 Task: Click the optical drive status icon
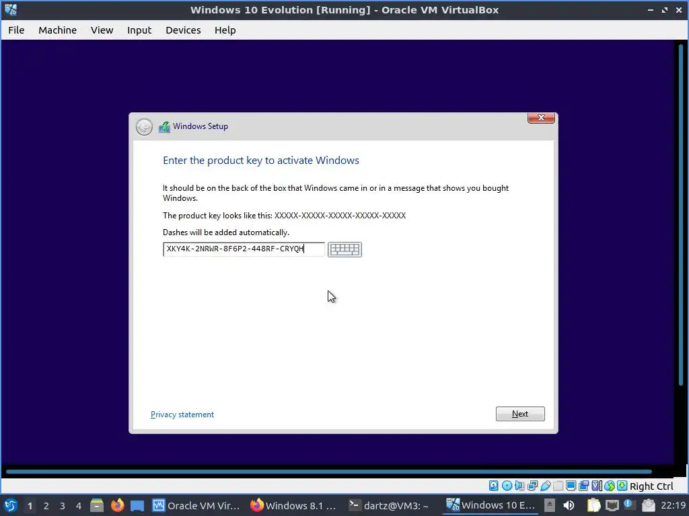(x=507, y=485)
